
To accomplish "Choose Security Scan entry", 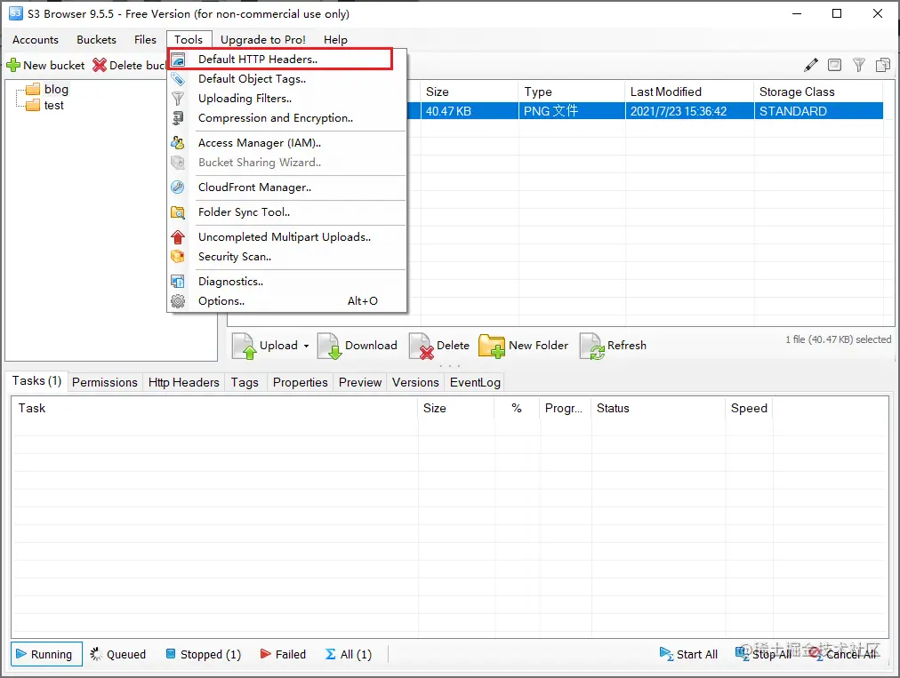I will pyautogui.click(x=287, y=257).
